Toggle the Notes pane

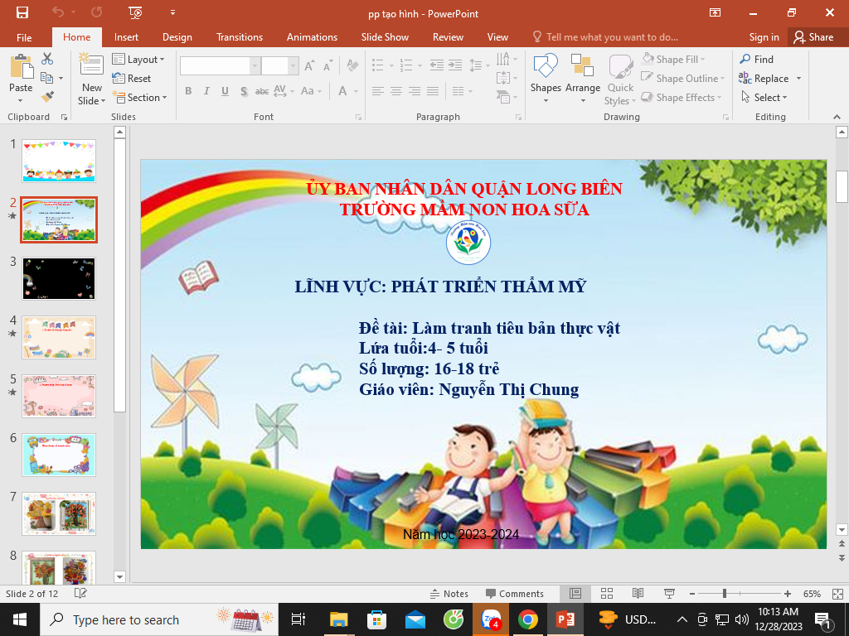point(449,594)
